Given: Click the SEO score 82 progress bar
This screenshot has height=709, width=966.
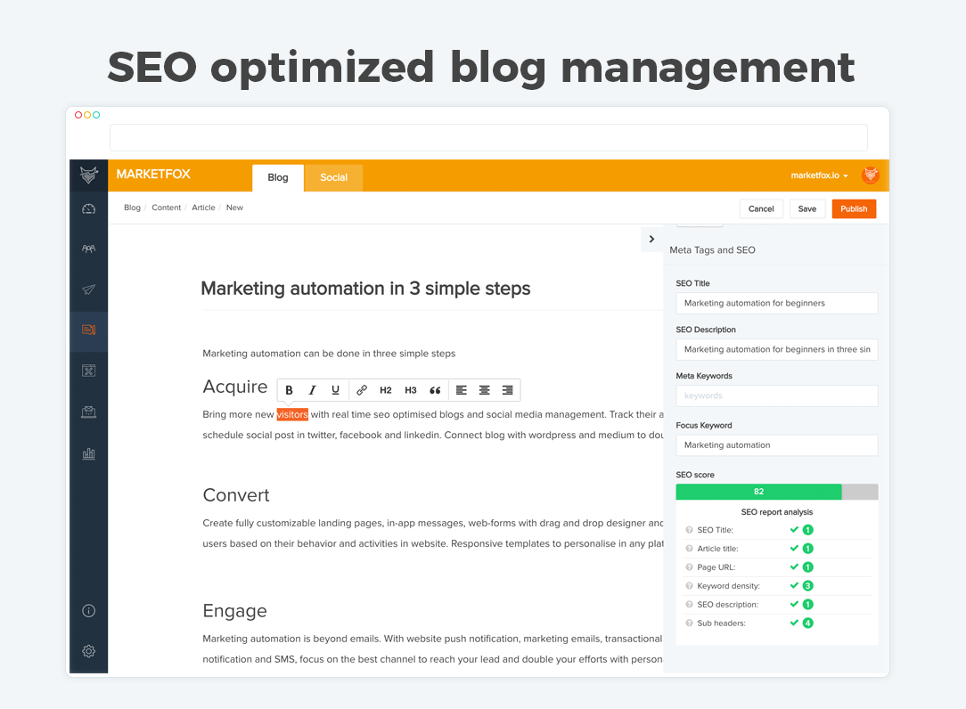Looking at the screenshot, I should [x=777, y=492].
